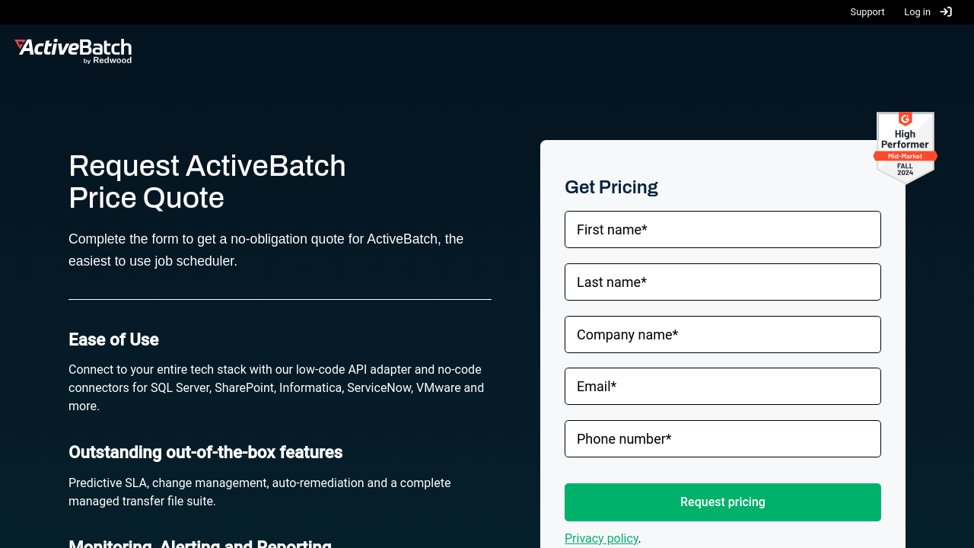Viewport: 974px width, 548px height.
Task: Click the Email input field
Action: 722,387
